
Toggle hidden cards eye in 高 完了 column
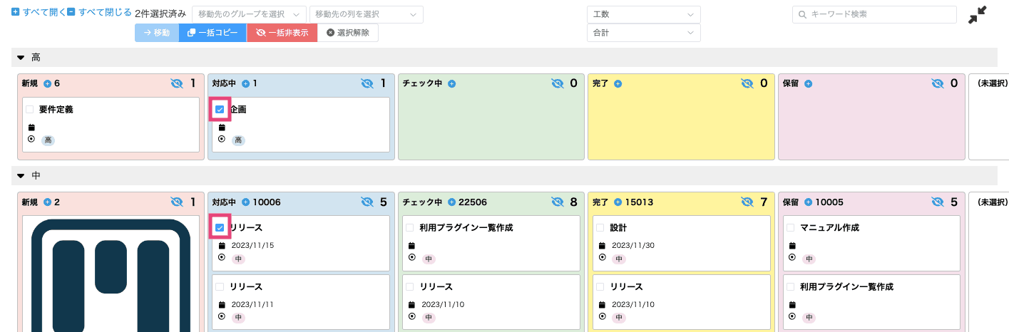[747, 83]
